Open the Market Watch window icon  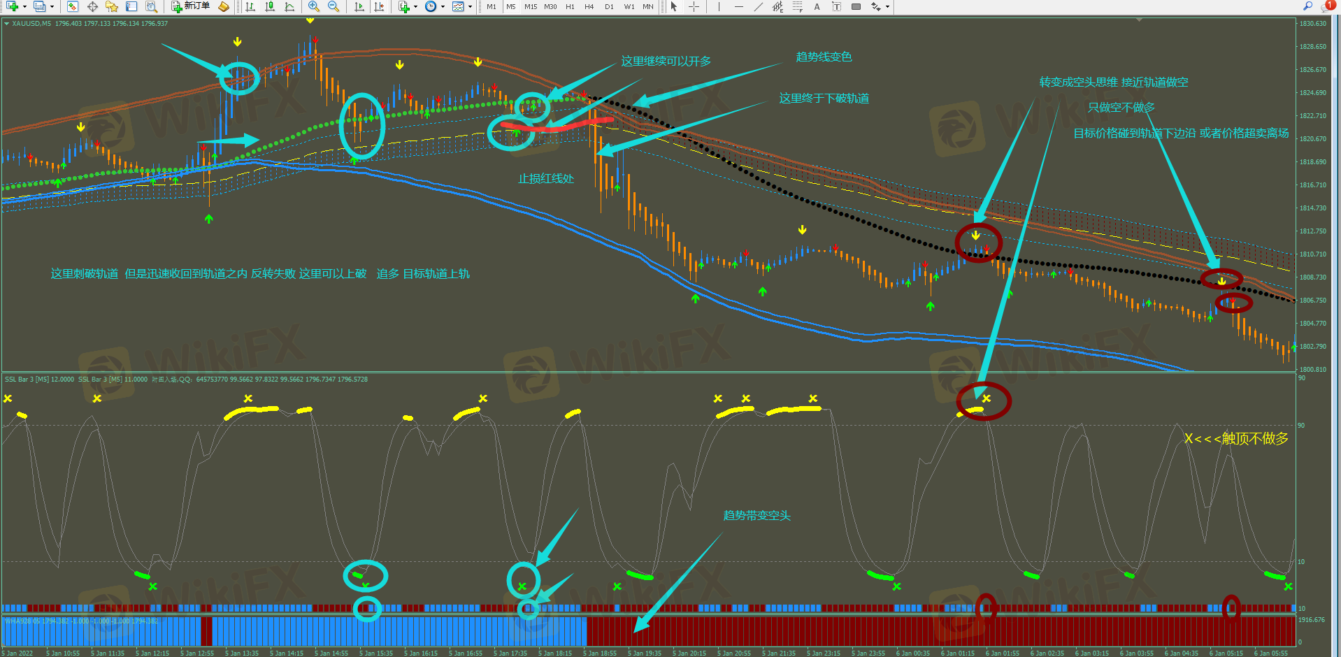coord(73,6)
